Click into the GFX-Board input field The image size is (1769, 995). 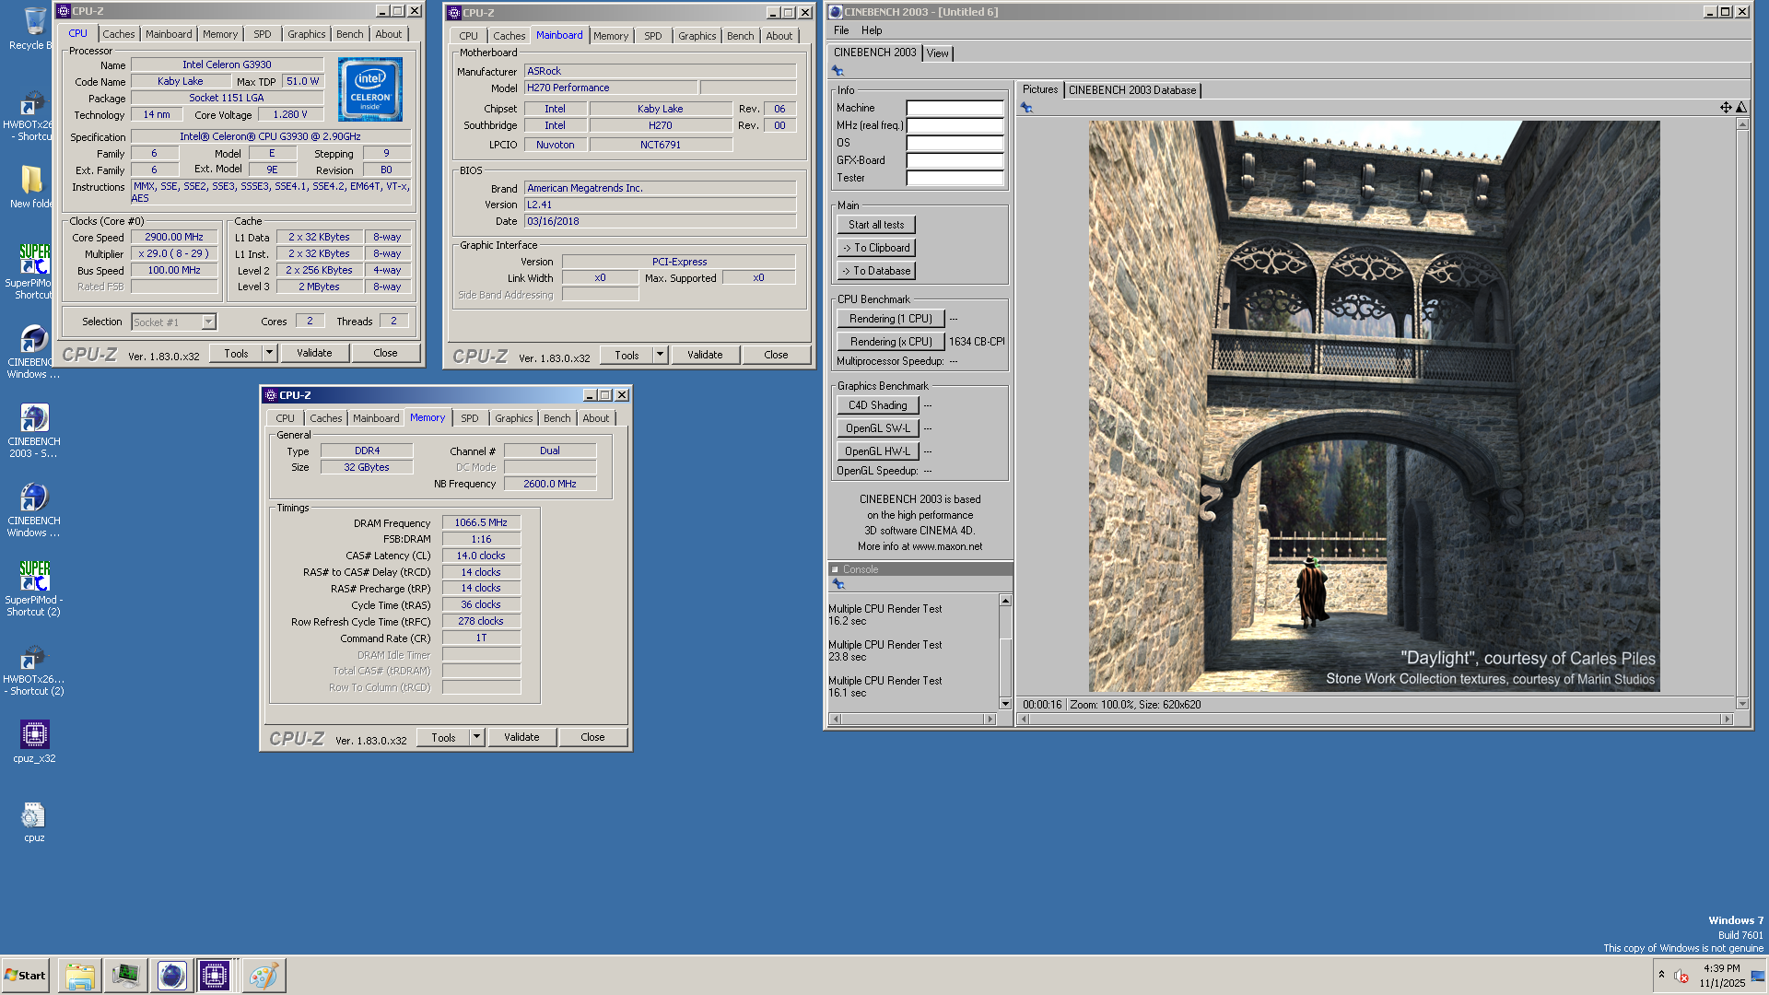[x=955, y=160]
